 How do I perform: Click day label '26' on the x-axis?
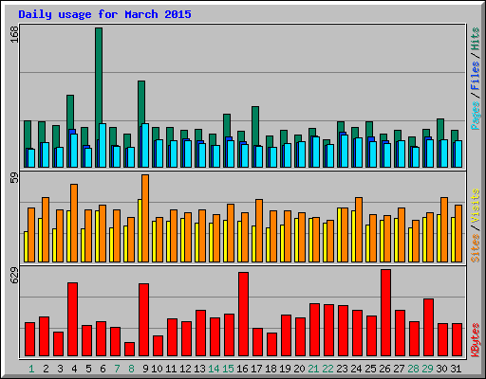[384, 369]
